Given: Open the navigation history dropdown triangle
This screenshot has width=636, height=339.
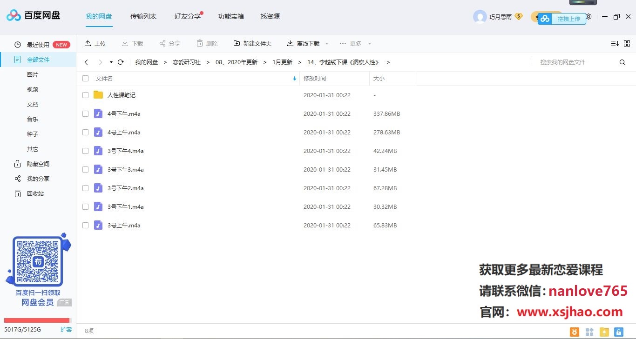Looking at the screenshot, I should tap(111, 62).
